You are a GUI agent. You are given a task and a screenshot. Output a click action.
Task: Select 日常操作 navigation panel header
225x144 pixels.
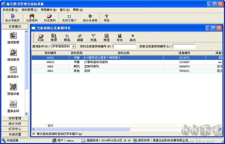point(15,27)
